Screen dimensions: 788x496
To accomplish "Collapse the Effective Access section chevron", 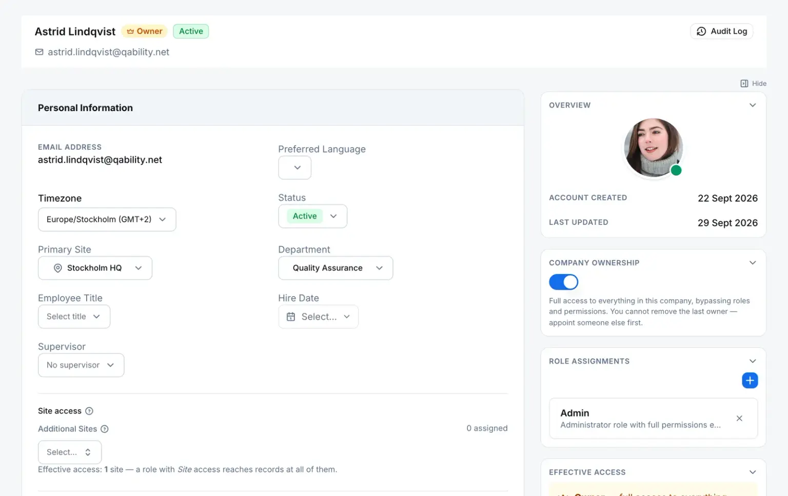I will click(x=753, y=472).
